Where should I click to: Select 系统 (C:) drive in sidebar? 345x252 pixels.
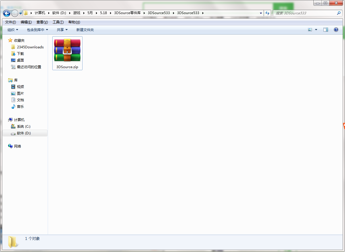23,127
